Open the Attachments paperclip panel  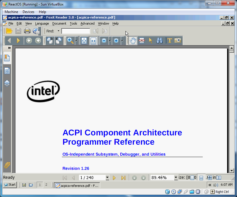(7, 165)
